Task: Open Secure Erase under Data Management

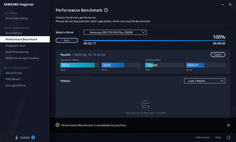Action: 13,73
